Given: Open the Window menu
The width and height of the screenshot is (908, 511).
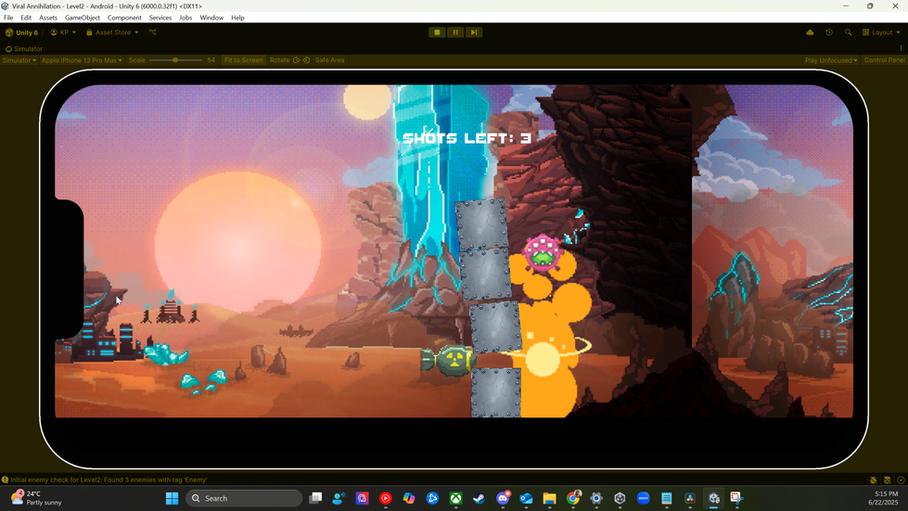Looking at the screenshot, I should click(211, 18).
